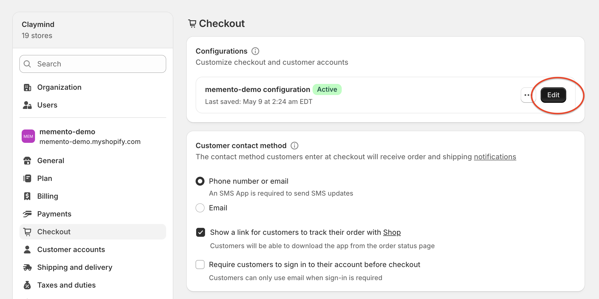The image size is (599, 299).
Task: Click the memento-demo store name
Action: (x=67, y=132)
